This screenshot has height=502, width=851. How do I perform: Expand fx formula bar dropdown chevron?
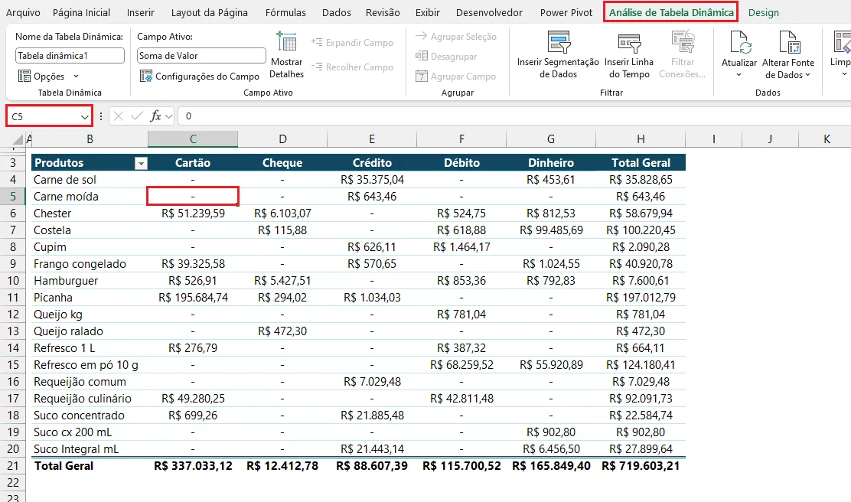(169, 116)
